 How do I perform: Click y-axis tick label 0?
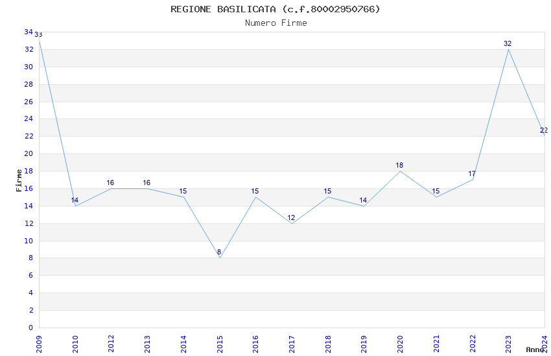(31, 328)
